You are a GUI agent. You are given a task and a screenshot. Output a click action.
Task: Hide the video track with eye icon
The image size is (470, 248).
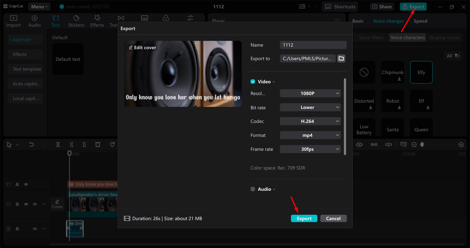point(26,204)
